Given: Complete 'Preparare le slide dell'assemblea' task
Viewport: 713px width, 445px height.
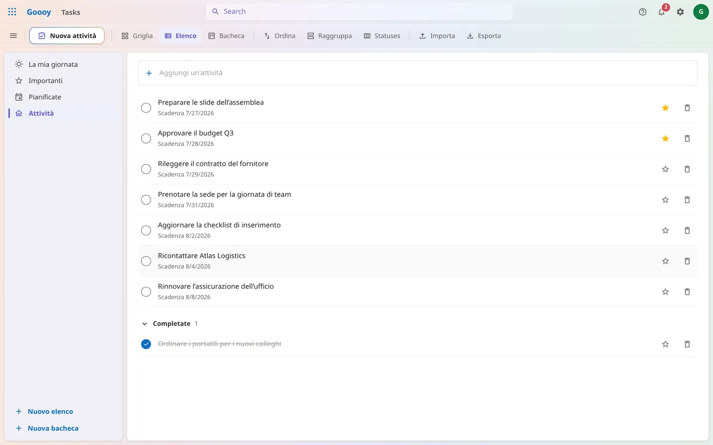Looking at the screenshot, I should 146,108.
